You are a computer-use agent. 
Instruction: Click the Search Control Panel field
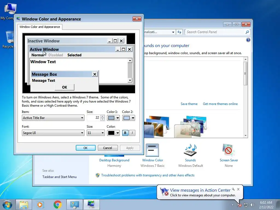pyautogui.click(x=215, y=32)
